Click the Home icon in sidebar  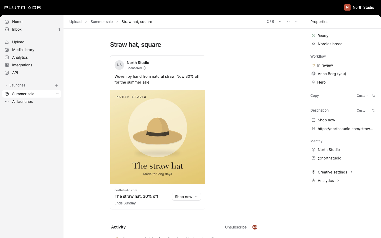click(7, 22)
